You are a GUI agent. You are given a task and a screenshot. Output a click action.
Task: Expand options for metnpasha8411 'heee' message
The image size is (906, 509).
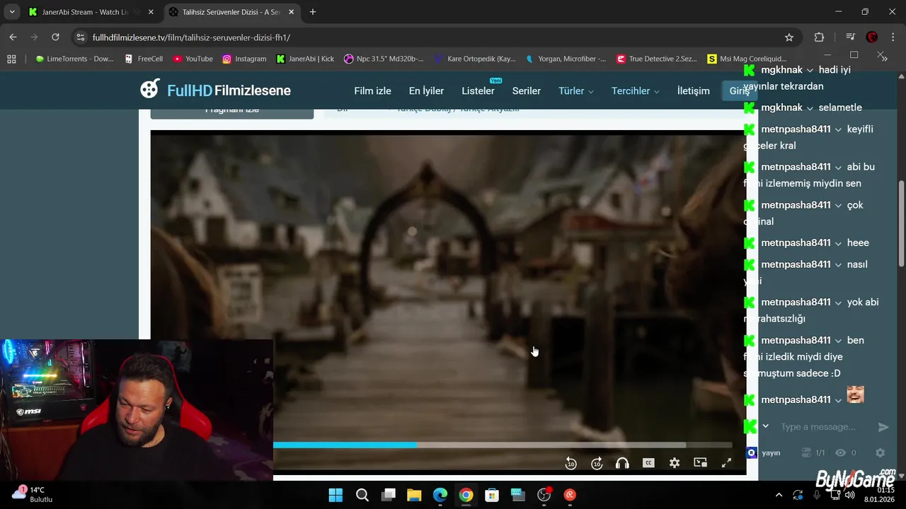pyautogui.click(x=838, y=243)
